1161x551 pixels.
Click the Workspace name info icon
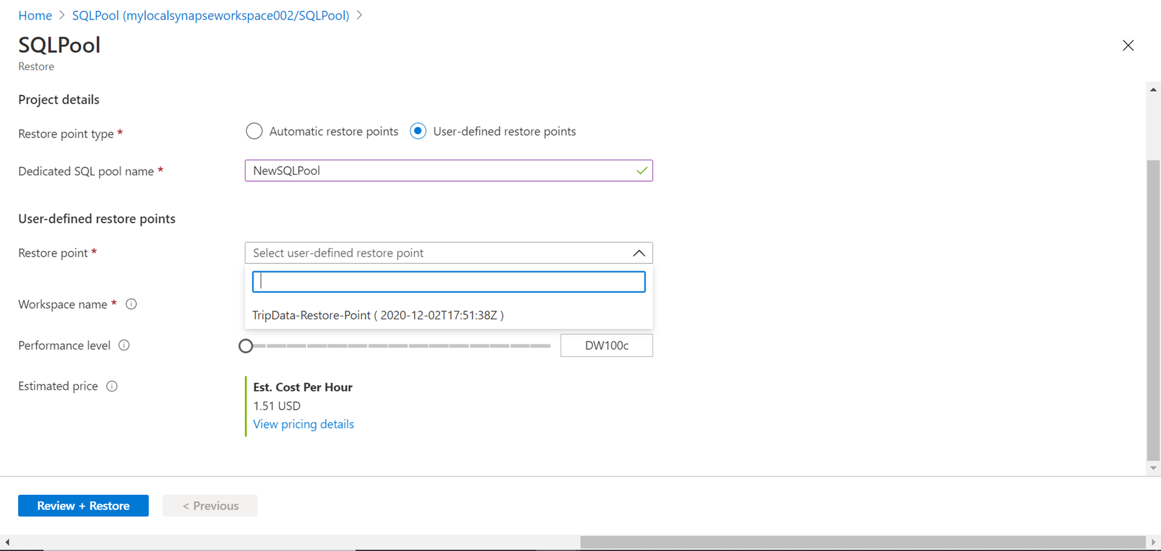(x=131, y=304)
